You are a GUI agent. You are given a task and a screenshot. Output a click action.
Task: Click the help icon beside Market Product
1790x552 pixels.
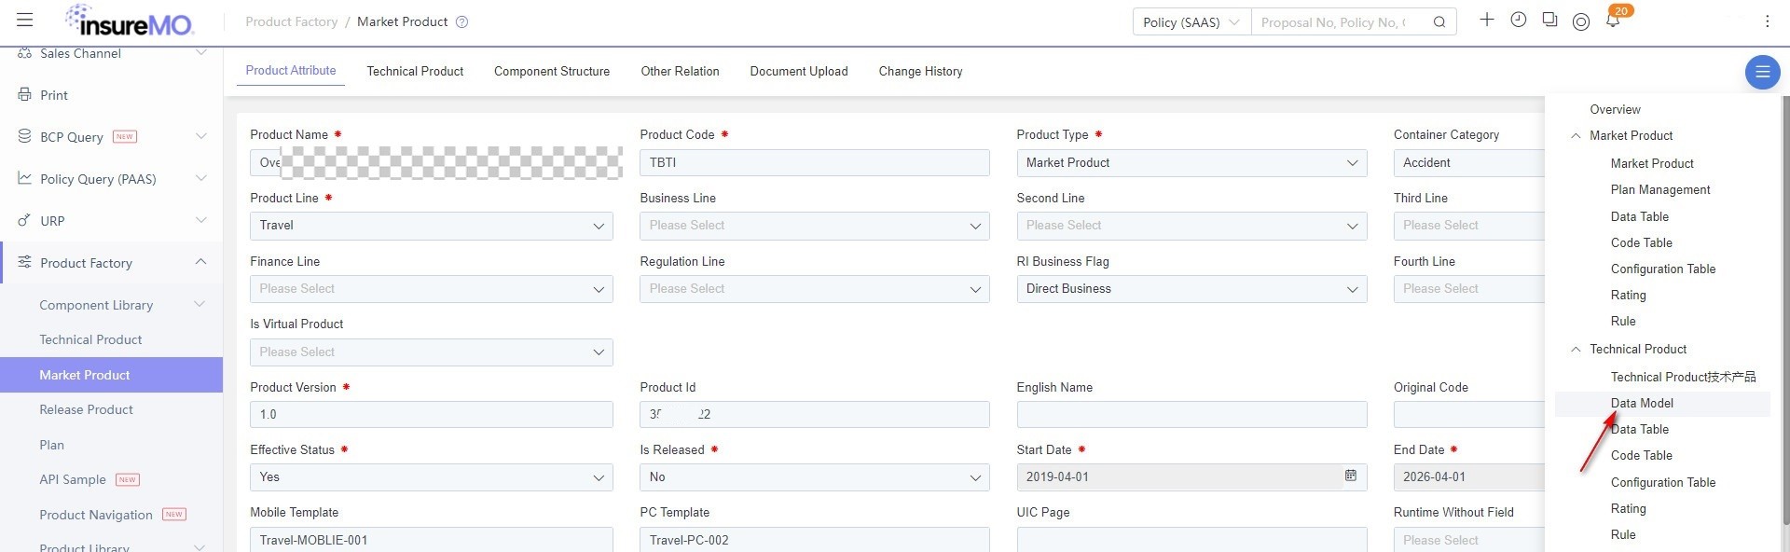coord(461,21)
